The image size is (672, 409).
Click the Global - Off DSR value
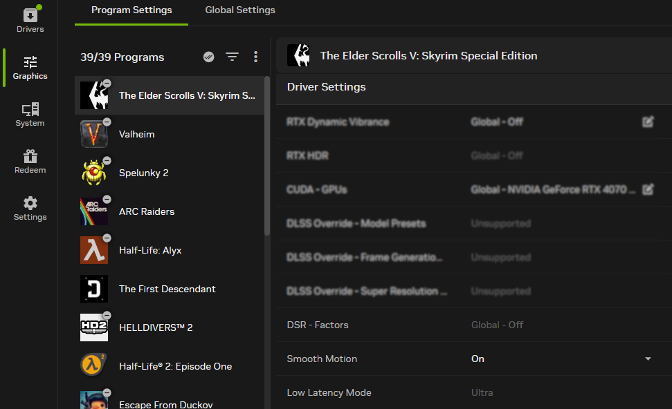(x=497, y=325)
